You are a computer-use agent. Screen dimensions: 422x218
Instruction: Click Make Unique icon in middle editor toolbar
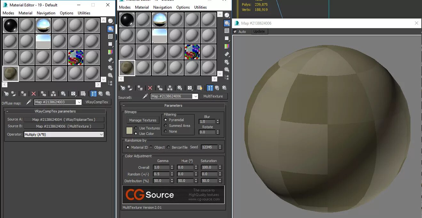click(x=170, y=88)
